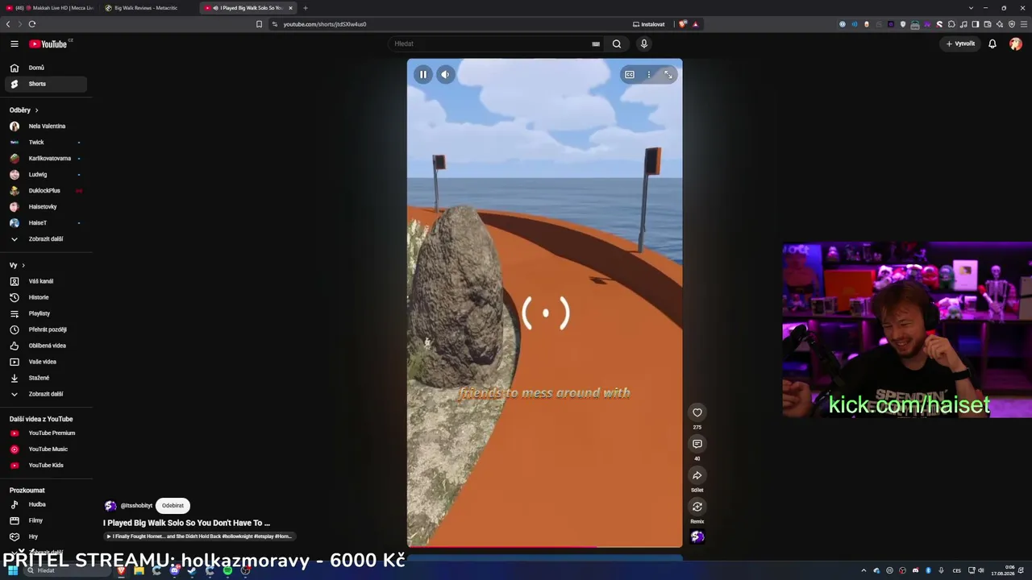Open YouTube Kids
This screenshot has height=580, width=1032.
pyautogui.click(x=46, y=466)
